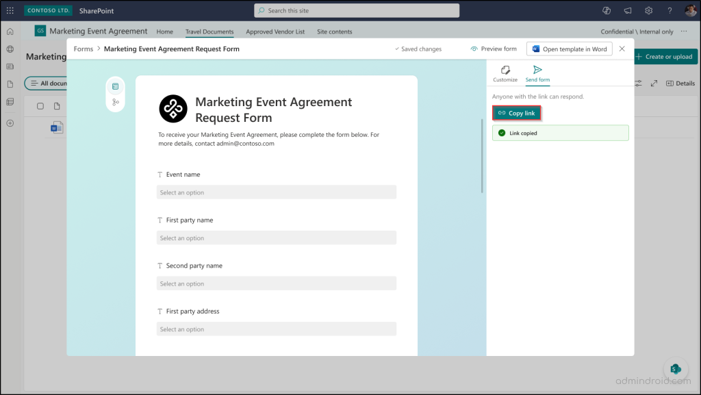The width and height of the screenshot is (701, 395).
Task: Open the template in Word
Action: click(x=569, y=49)
